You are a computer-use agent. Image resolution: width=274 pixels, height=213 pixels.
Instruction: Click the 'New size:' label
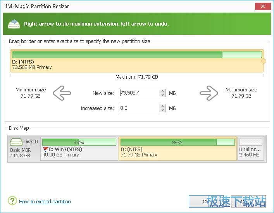click(103, 93)
